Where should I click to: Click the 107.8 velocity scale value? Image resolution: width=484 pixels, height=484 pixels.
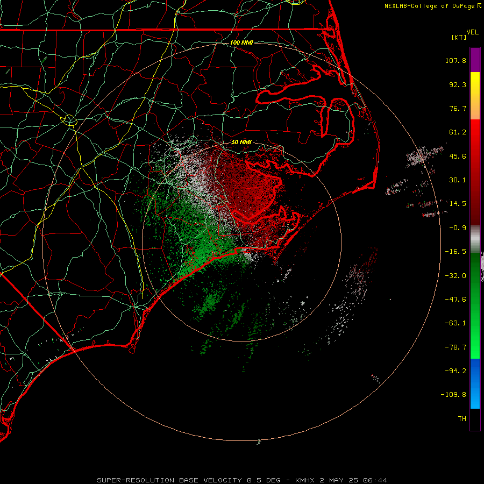point(455,60)
